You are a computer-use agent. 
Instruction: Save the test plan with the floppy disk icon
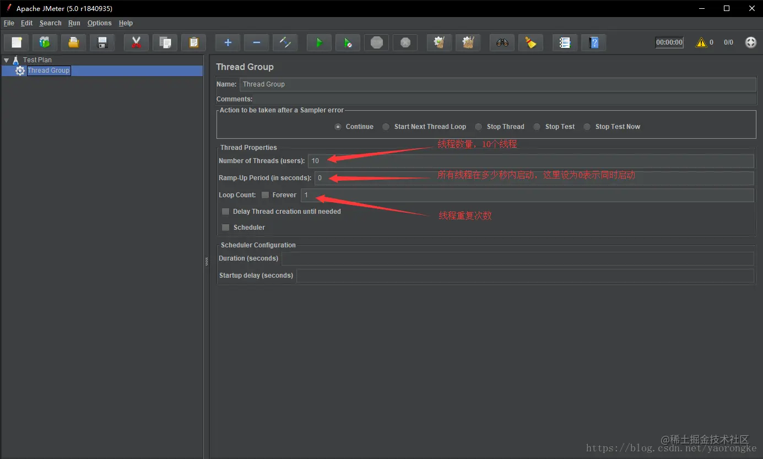click(x=102, y=42)
